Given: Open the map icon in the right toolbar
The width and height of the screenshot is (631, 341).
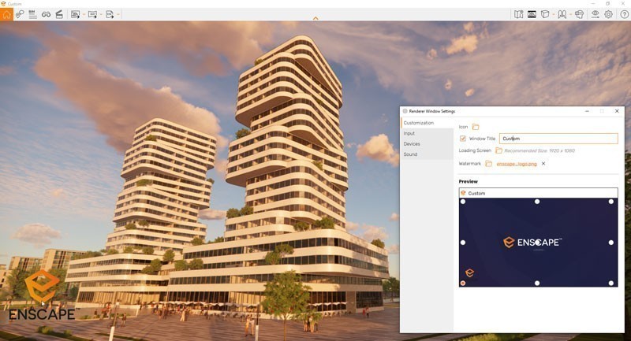Looking at the screenshot, I should point(518,14).
